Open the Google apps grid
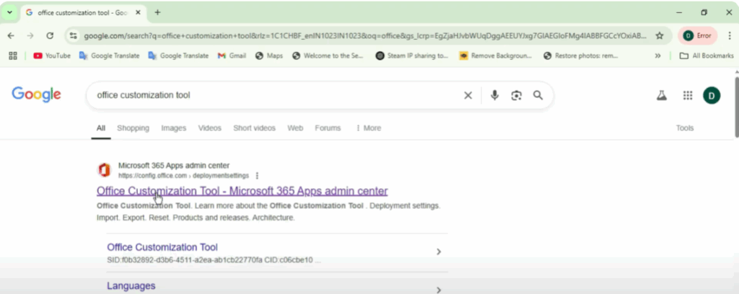 pos(688,96)
